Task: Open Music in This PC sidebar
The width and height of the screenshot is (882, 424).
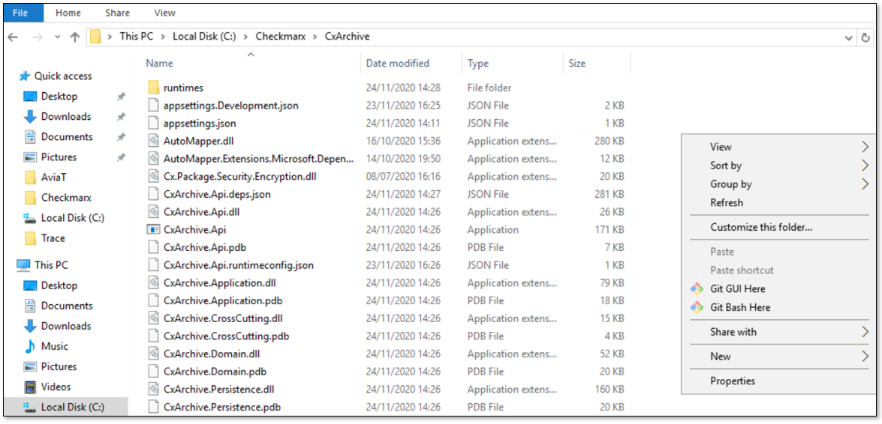Action: point(54,347)
